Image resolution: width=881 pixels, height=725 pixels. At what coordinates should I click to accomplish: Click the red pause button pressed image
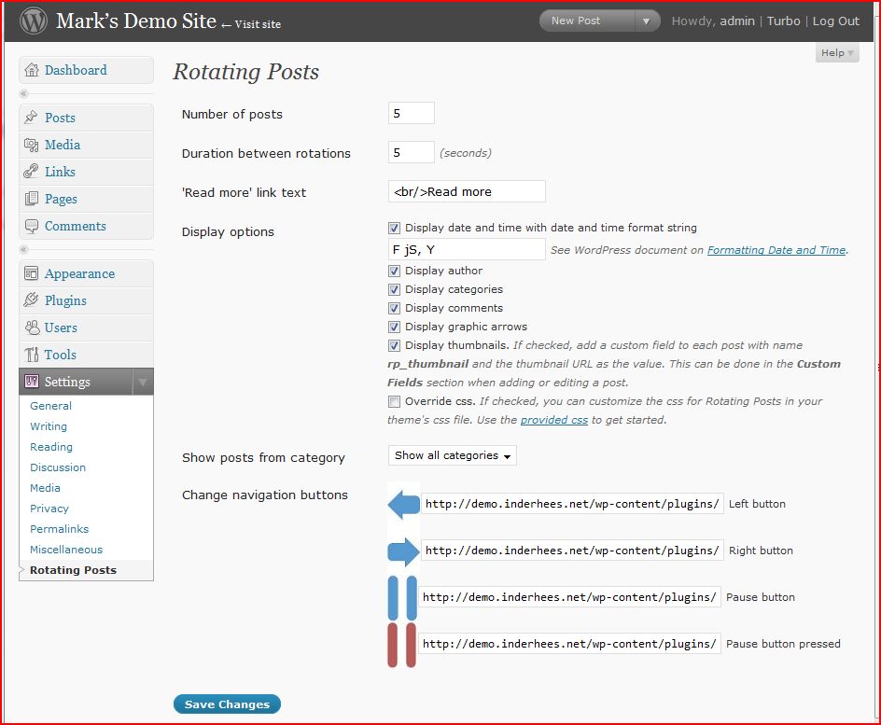[402, 644]
